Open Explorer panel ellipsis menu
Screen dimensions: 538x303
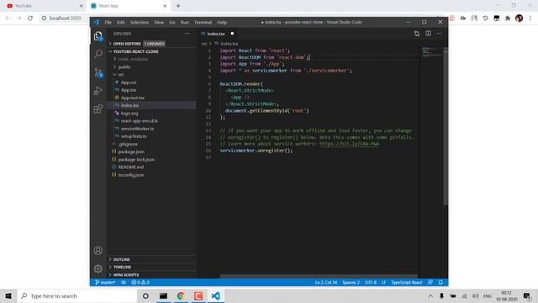pos(187,34)
